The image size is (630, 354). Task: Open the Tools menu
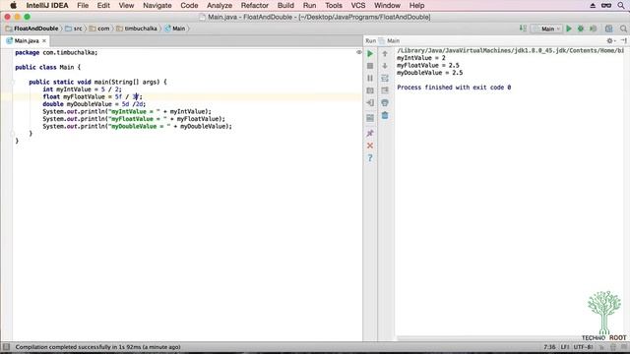[x=334, y=6]
